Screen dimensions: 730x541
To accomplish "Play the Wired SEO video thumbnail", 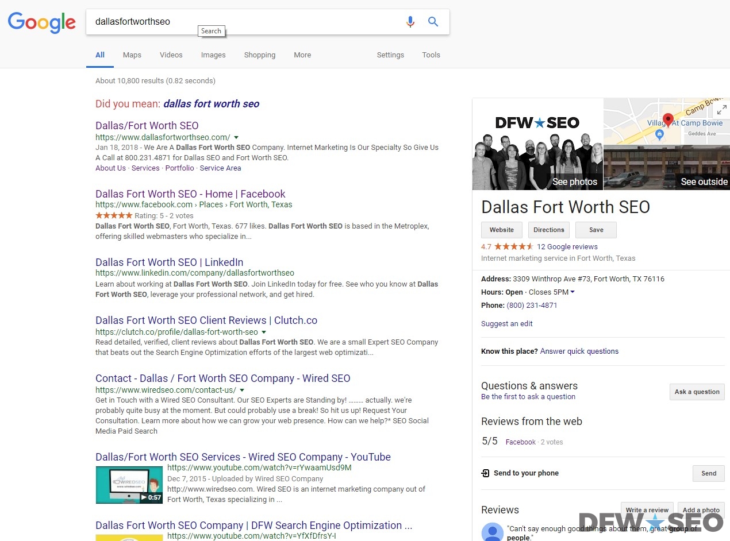I will (129, 485).
